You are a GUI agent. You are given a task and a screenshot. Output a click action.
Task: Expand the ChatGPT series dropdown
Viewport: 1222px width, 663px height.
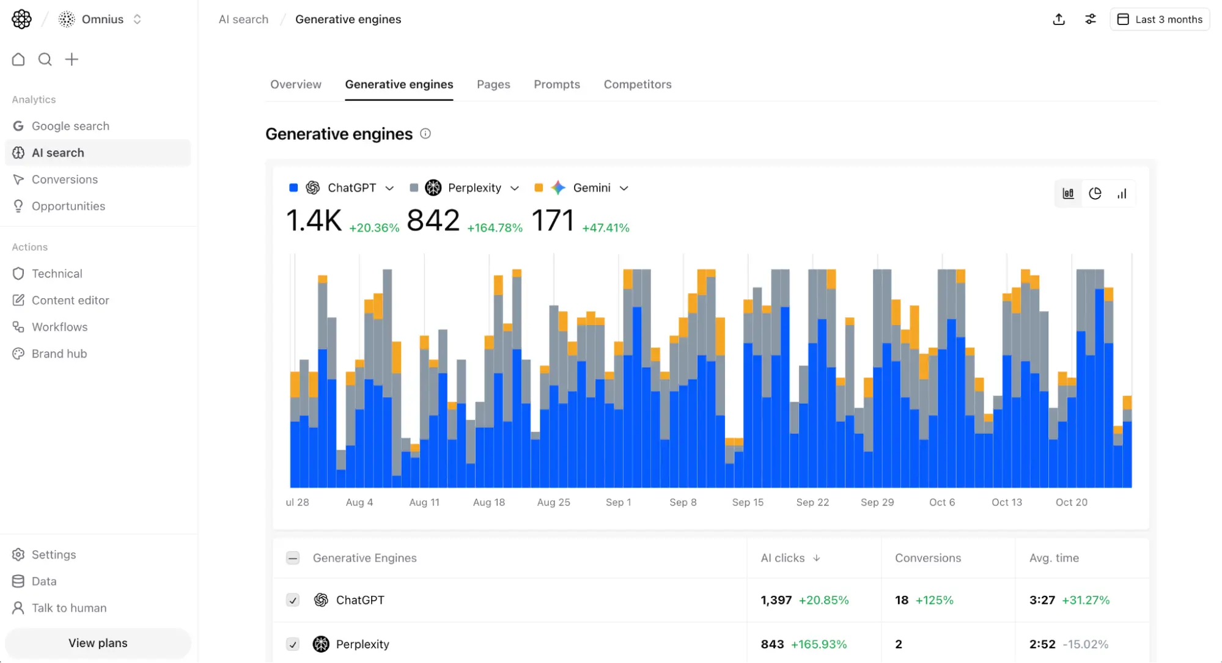point(390,188)
